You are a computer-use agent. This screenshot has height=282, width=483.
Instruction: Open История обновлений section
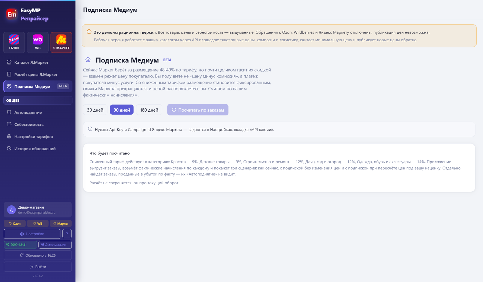38,149
